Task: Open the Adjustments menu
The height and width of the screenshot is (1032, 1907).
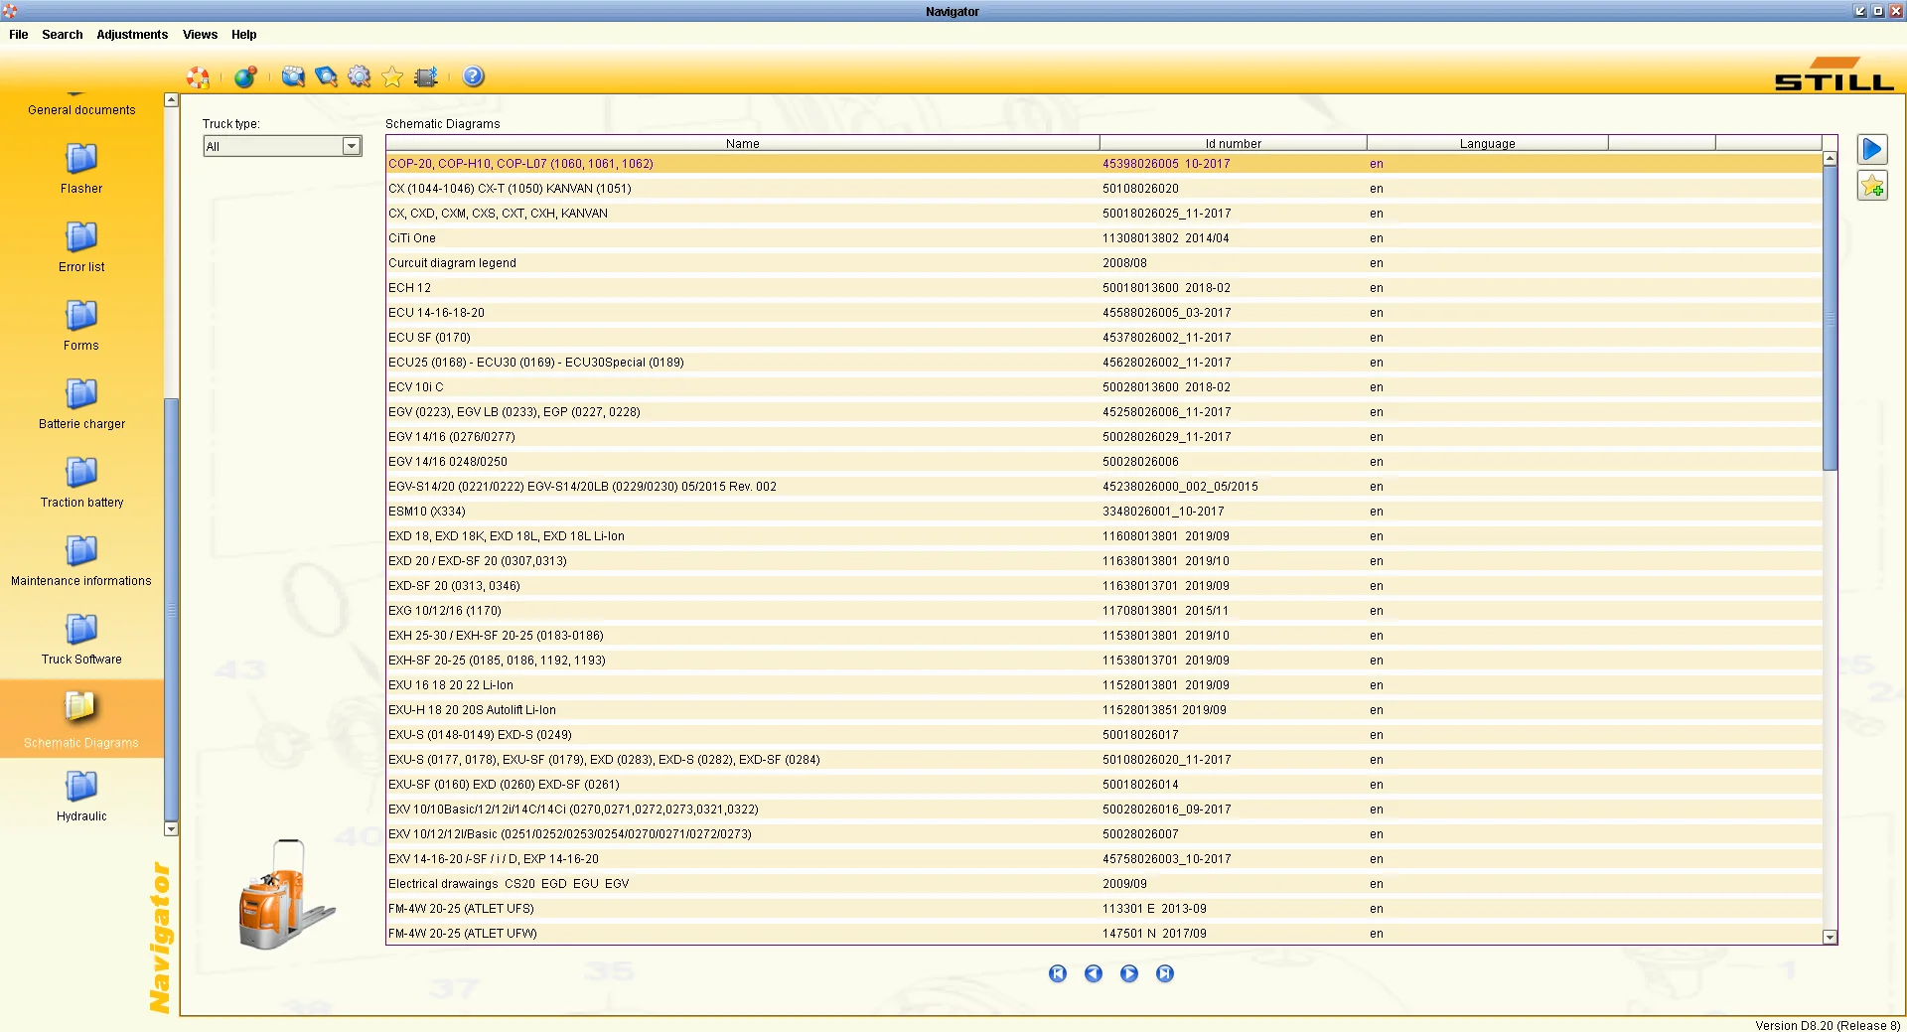Action: 132,35
